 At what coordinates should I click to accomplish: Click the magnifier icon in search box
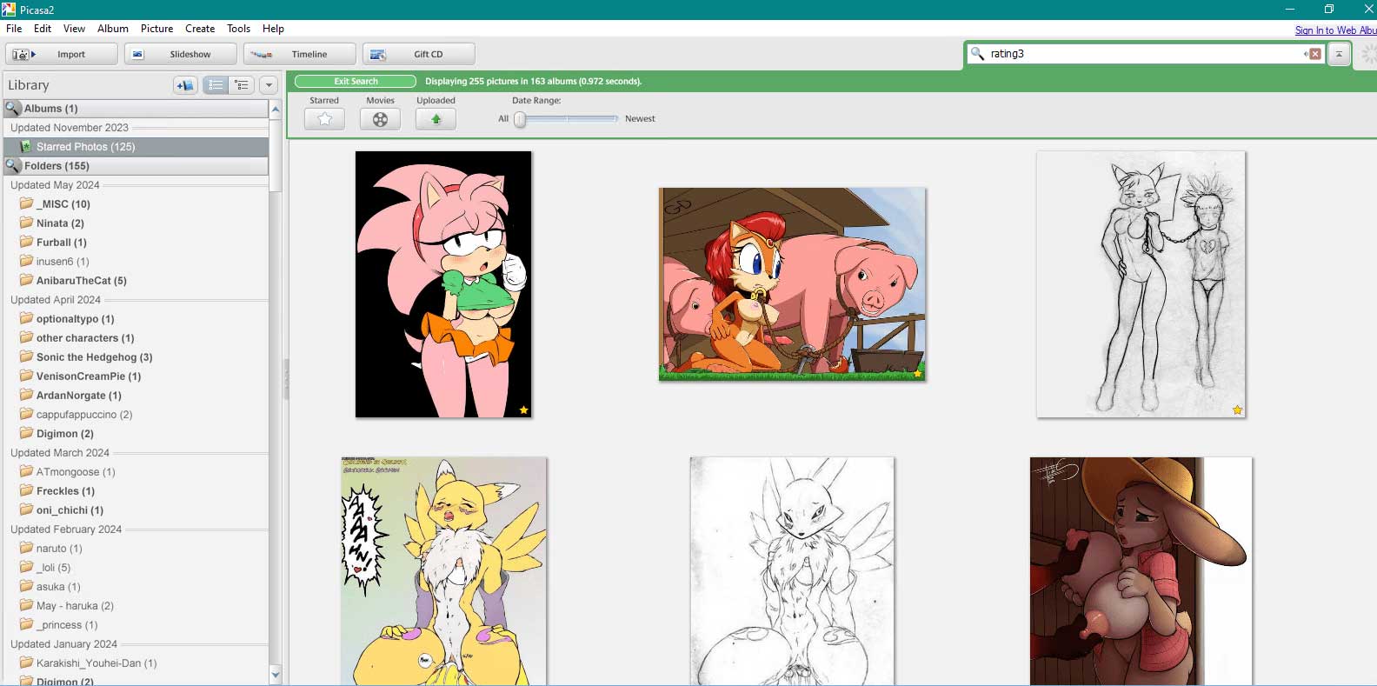coord(978,54)
